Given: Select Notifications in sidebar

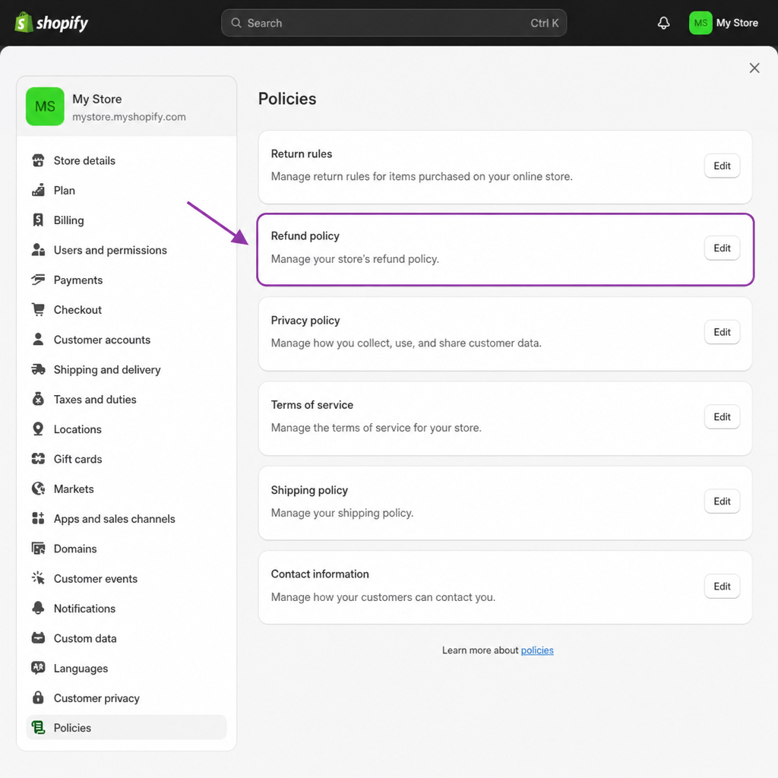Looking at the screenshot, I should (x=127, y=608).
